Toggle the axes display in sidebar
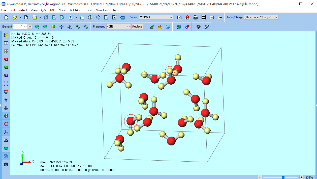317x179 pixels. 6,132
